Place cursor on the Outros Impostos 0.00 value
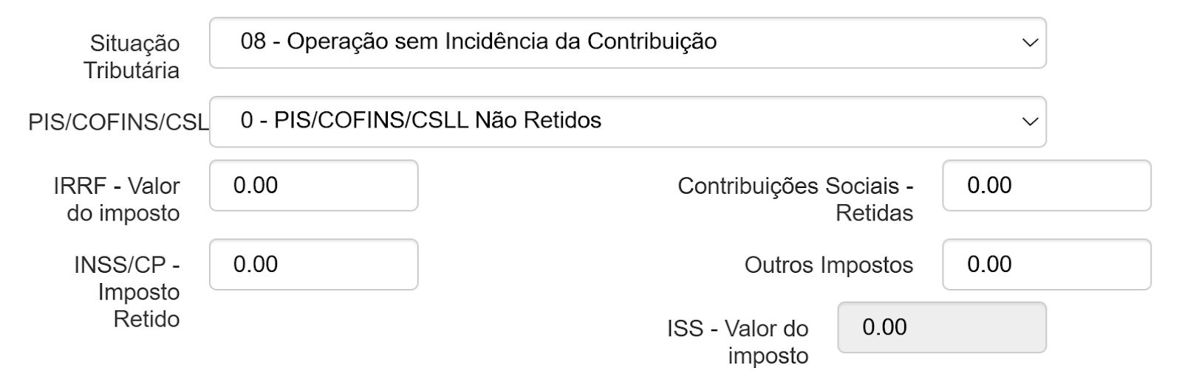The image size is (1182, 376). pyautogui.click(x=989, y=265)
